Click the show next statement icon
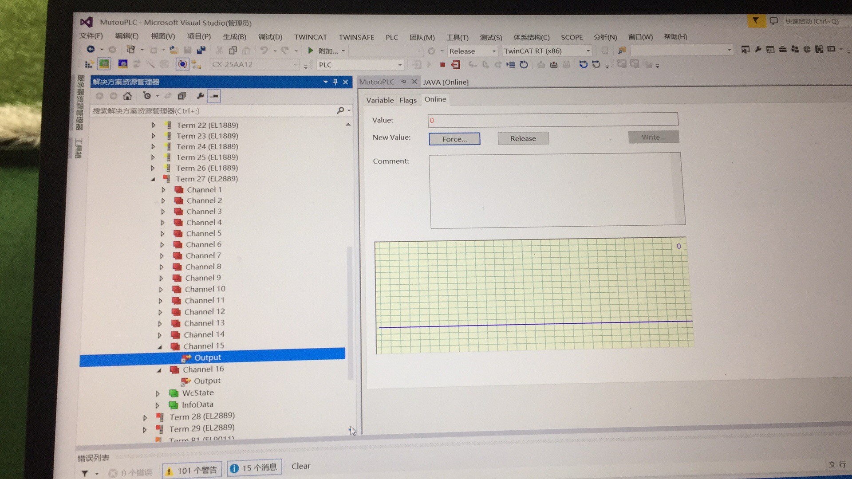Screen dimensions: 852x479 (x=511, y=65)
